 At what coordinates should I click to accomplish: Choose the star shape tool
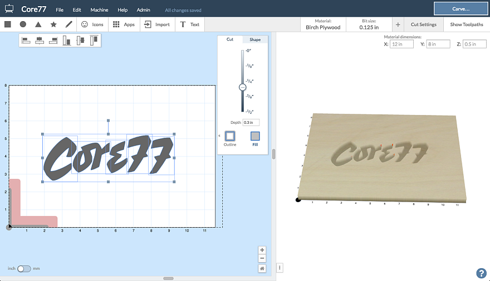53,24
